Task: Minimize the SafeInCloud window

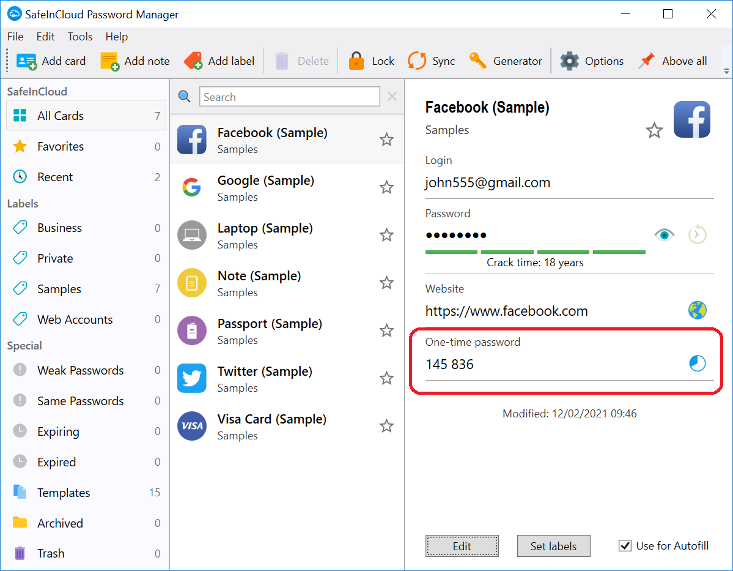Action: coord(625,14)
